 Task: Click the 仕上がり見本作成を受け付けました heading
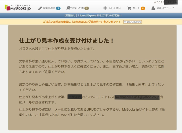[67, 41]
